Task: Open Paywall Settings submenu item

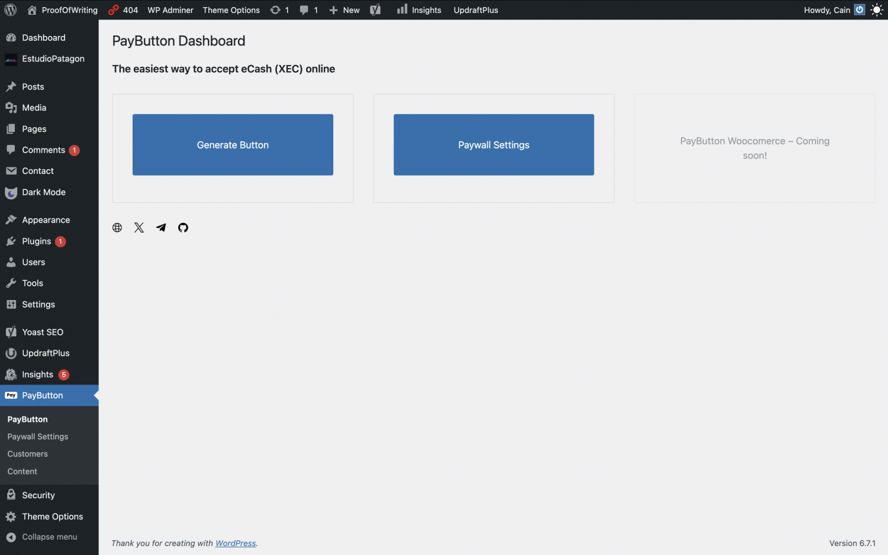Action: [38, 437]
